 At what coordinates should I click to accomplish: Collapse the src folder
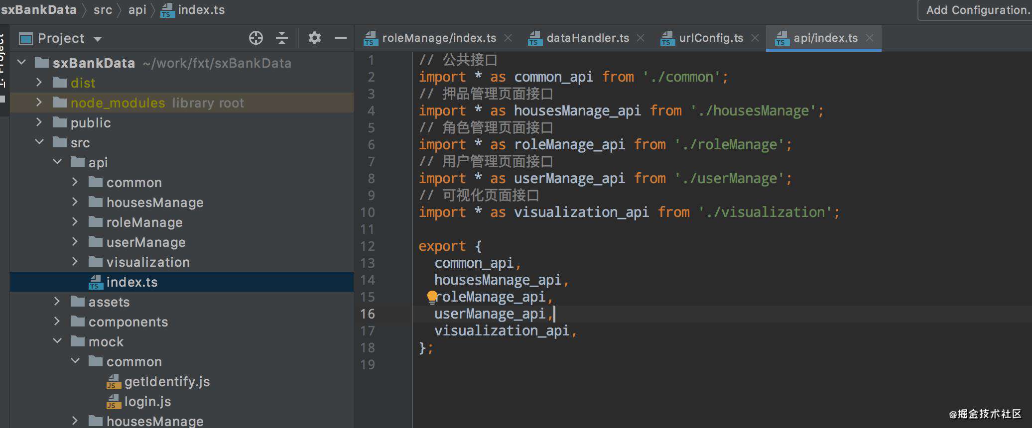point(39,142)
